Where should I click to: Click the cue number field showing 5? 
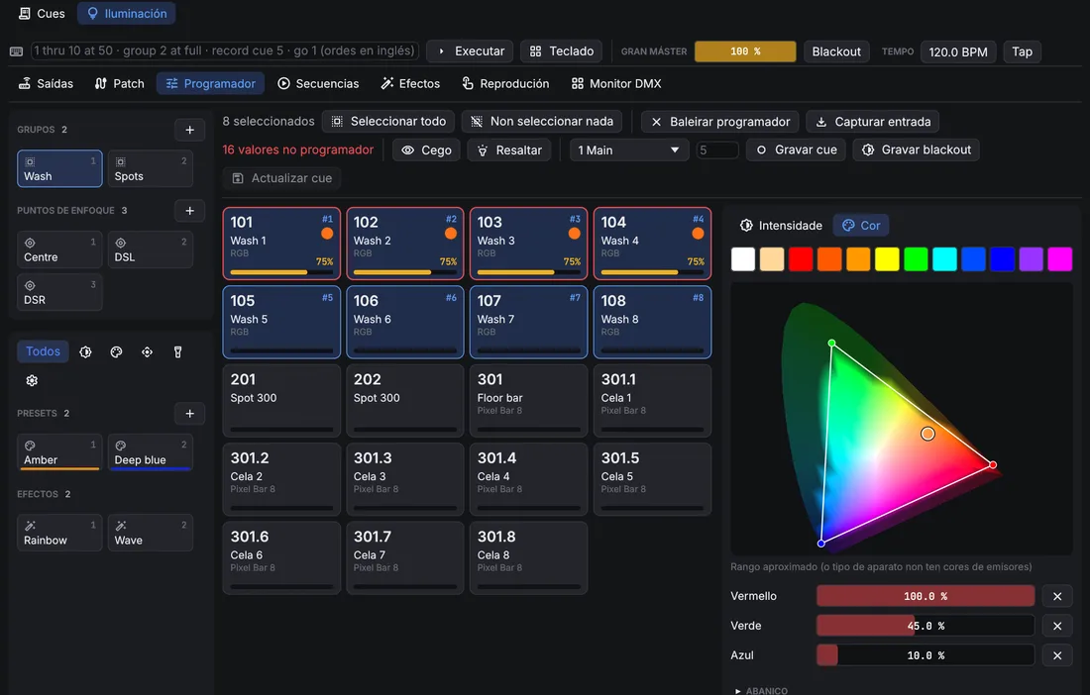(716, 149)
